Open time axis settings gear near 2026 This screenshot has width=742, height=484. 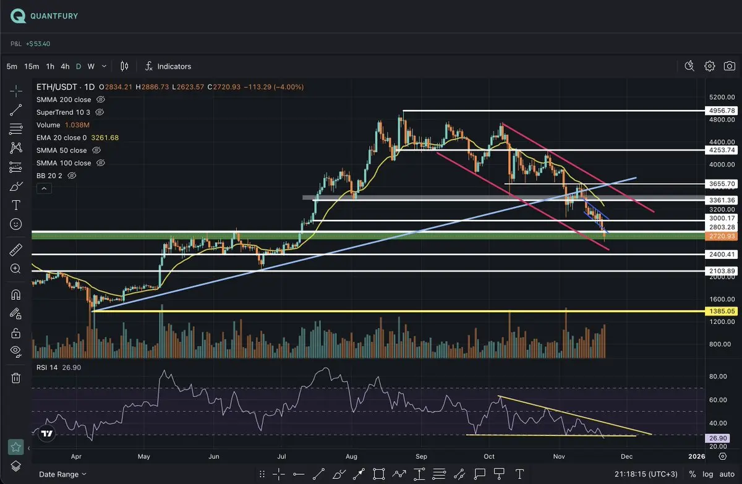point(722,456)
